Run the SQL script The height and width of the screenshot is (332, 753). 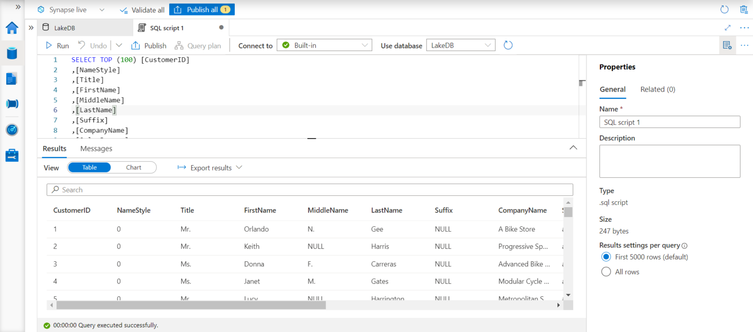(57, 46)
